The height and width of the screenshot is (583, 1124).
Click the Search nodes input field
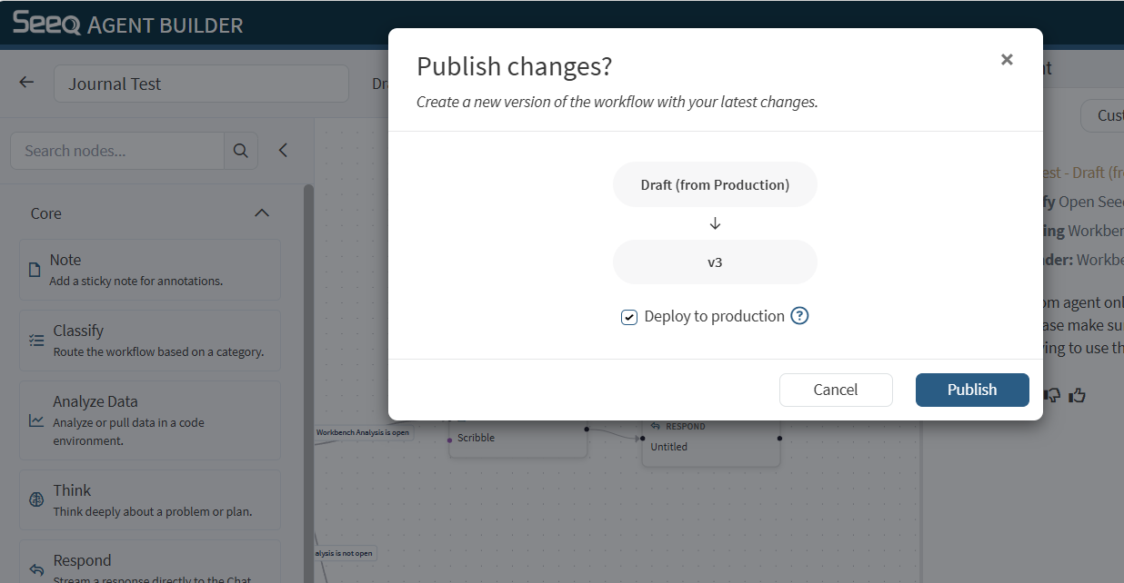tap(118, 151)
